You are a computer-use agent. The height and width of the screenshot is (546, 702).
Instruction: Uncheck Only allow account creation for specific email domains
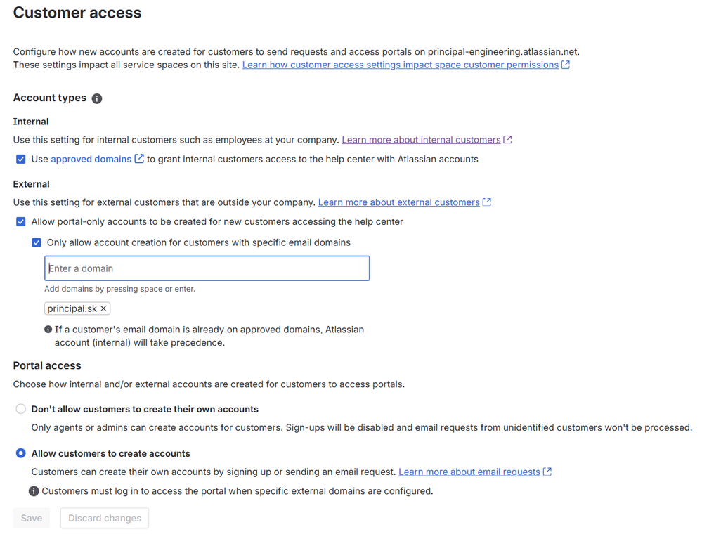tap(37, 242)
